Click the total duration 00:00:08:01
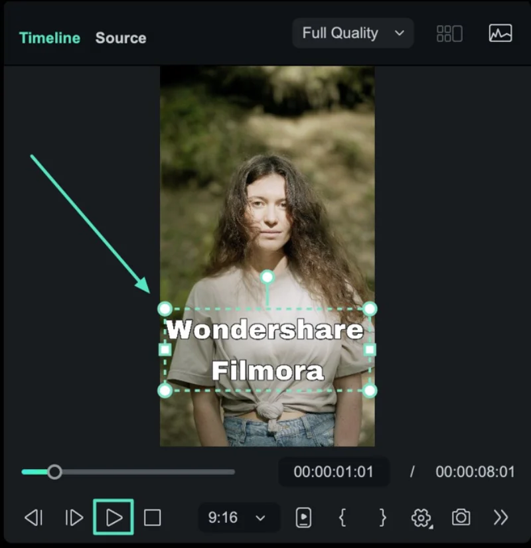 click(475, 472)
